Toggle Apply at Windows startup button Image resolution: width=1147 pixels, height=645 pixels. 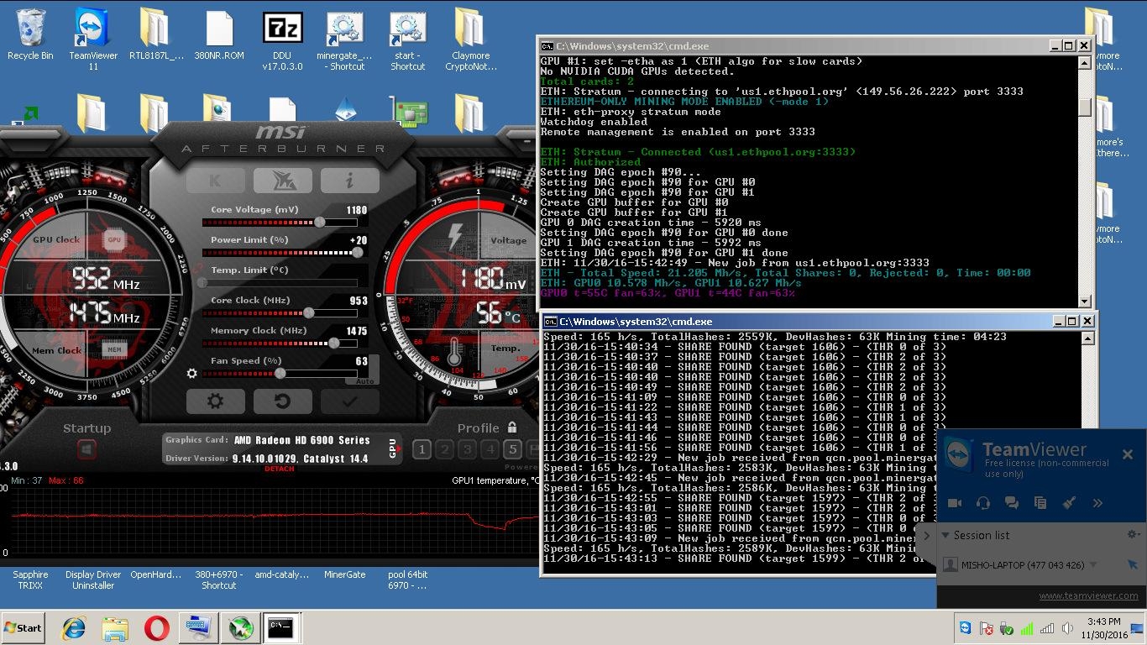point(86,450)
